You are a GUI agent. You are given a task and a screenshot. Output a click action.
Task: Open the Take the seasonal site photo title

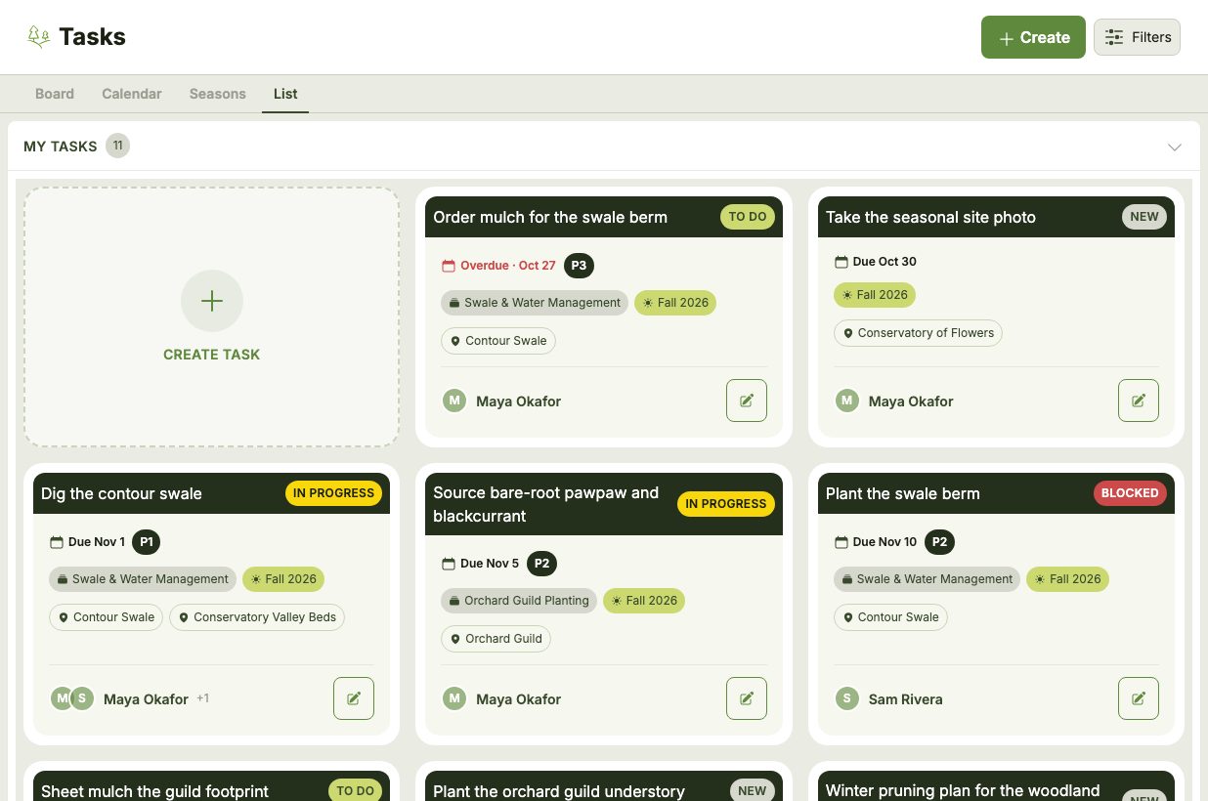[x=930, y=217]
